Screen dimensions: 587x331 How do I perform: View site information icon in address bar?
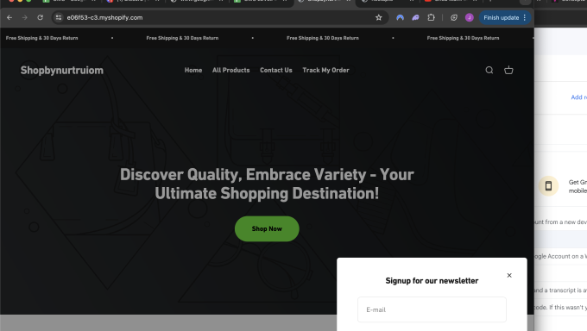[59, 17]
